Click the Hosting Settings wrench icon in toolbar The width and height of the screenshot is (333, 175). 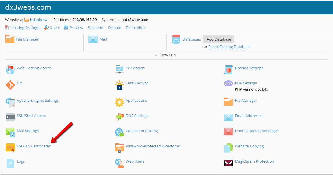7,27
